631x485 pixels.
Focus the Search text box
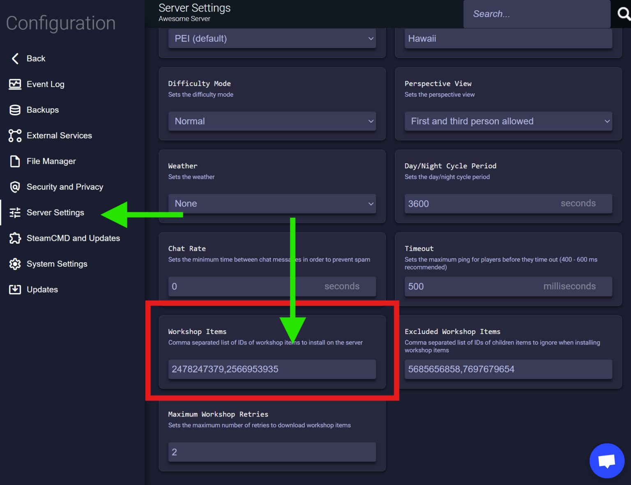[537, 14]
